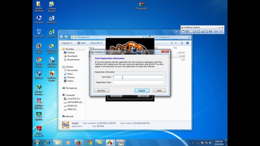This screenshot has height=146, width=260.
Task: Select Capture Rectangular Region tool in FastStone toolbar
Action: [x=191, y=32]
